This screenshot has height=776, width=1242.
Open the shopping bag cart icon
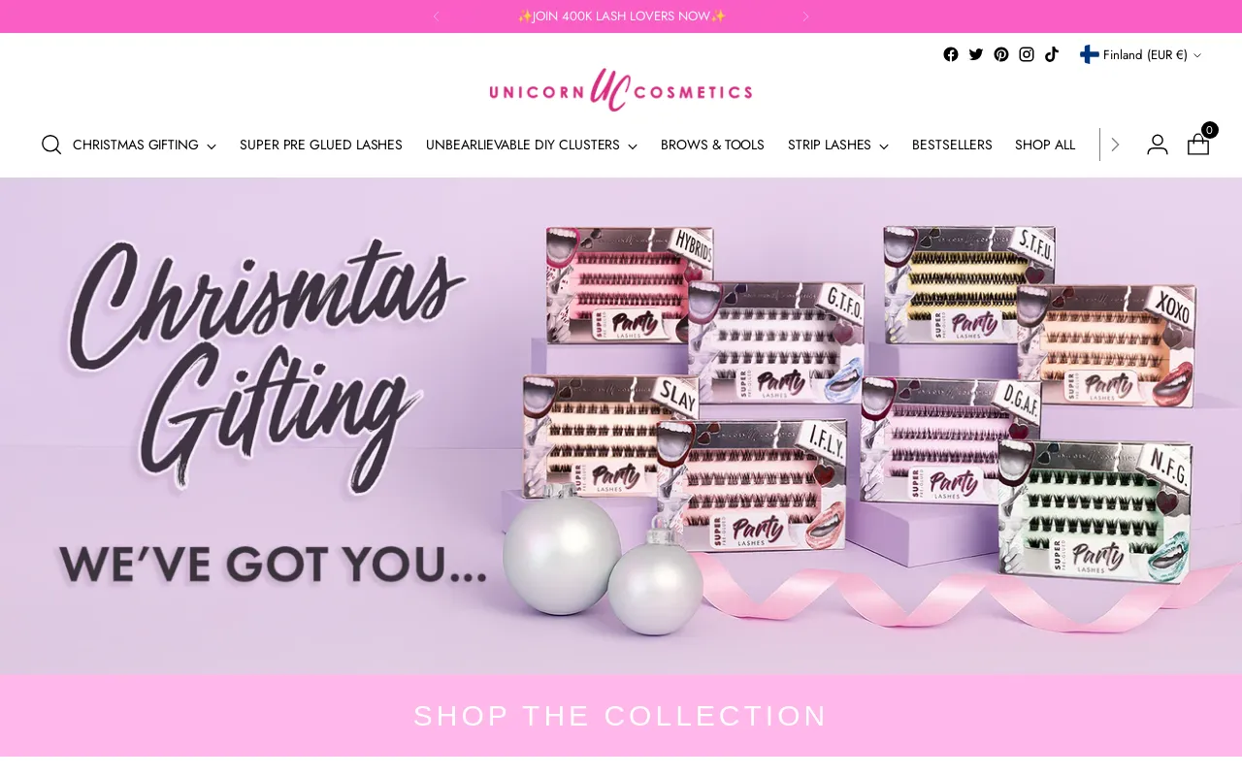click(x=1200, y=142)
